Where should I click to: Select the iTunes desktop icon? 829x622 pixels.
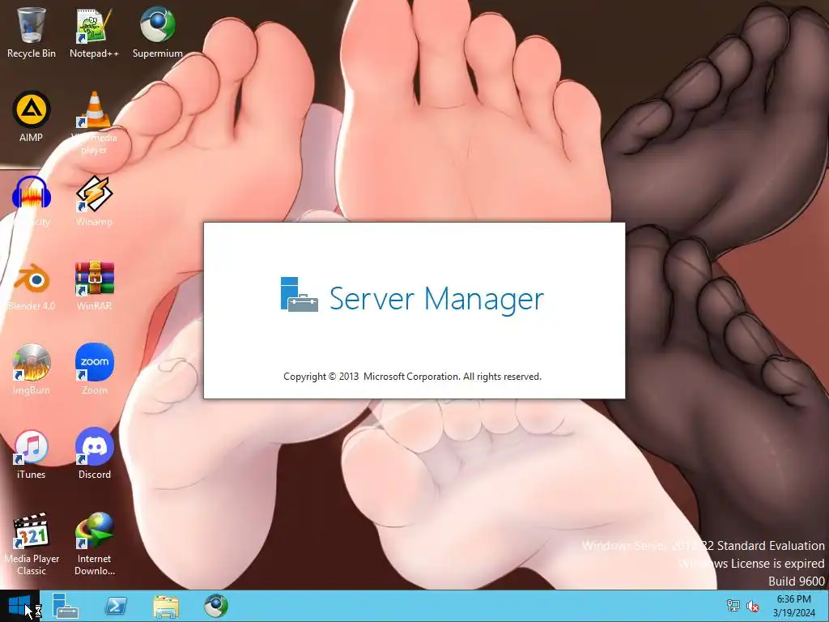click(x=32, y=446)
